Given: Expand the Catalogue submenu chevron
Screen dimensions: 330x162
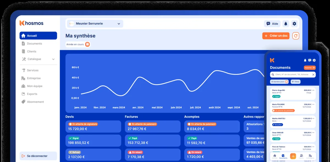Looking at the screenshot, I should click(x=53, y=59).
